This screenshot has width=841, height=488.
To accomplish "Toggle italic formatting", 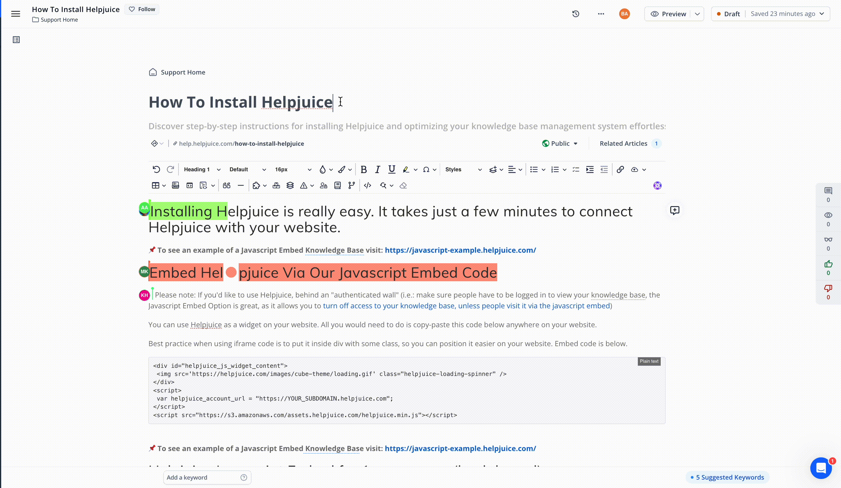I will (x=377, y=169).
